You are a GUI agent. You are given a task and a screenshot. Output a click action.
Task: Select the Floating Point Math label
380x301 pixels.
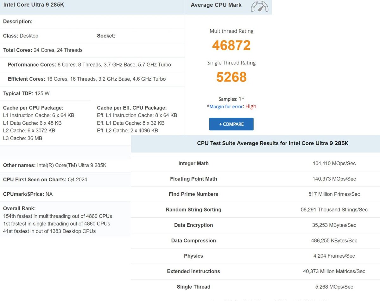coord(193,179)
